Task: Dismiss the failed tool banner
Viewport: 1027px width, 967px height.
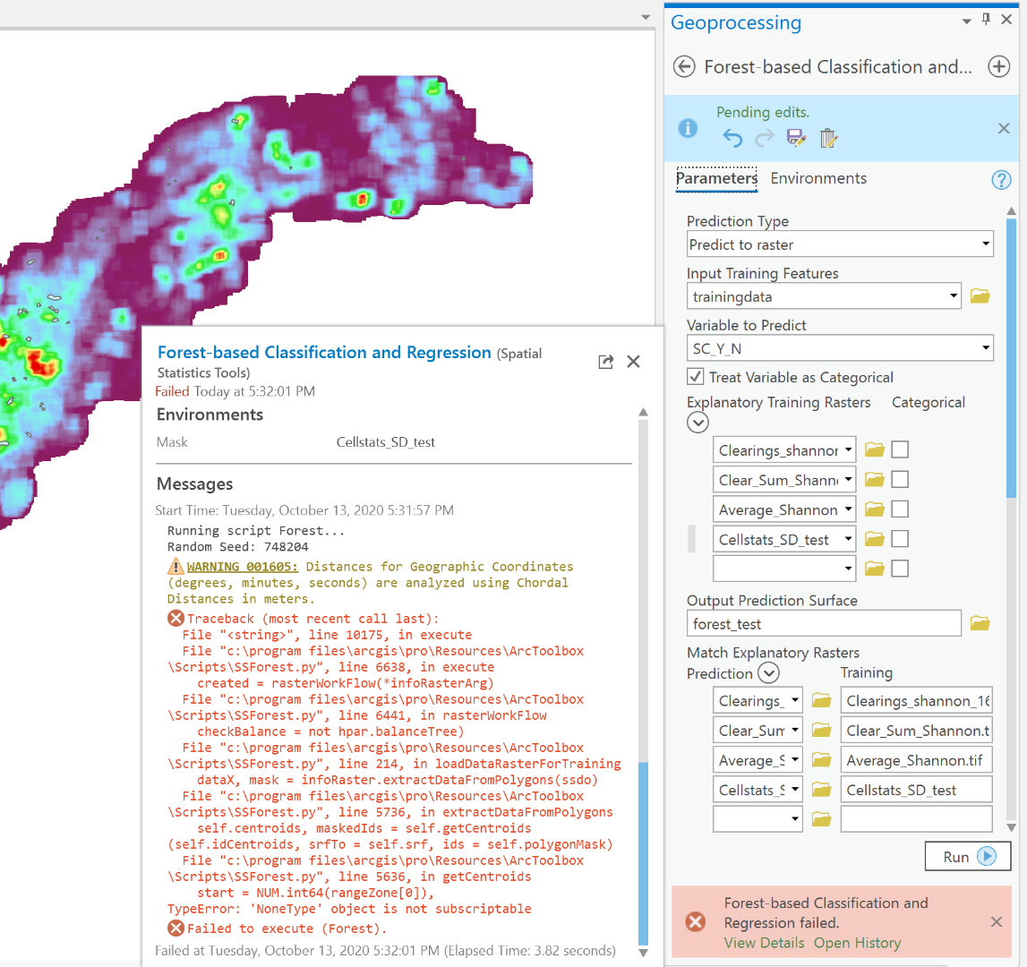Action: click(997, 922)
